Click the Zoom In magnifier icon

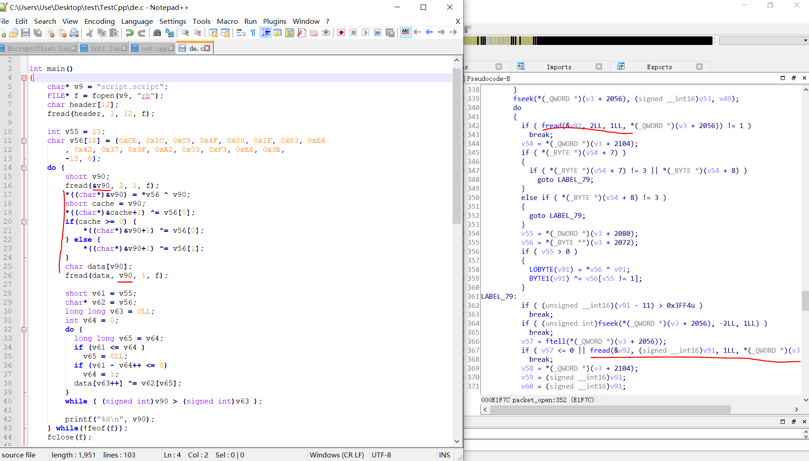pos(185,33)
